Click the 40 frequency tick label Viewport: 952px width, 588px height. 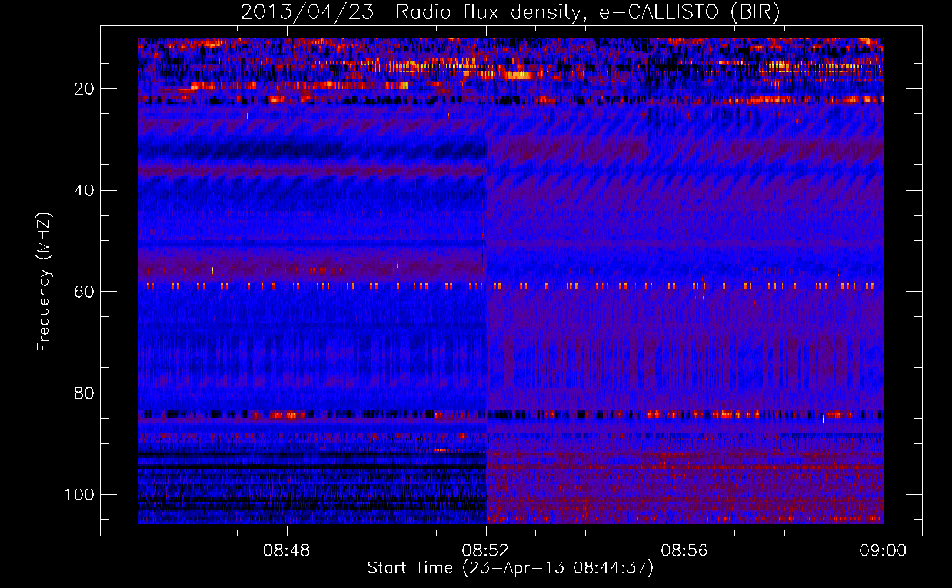[x=85, y=191]
